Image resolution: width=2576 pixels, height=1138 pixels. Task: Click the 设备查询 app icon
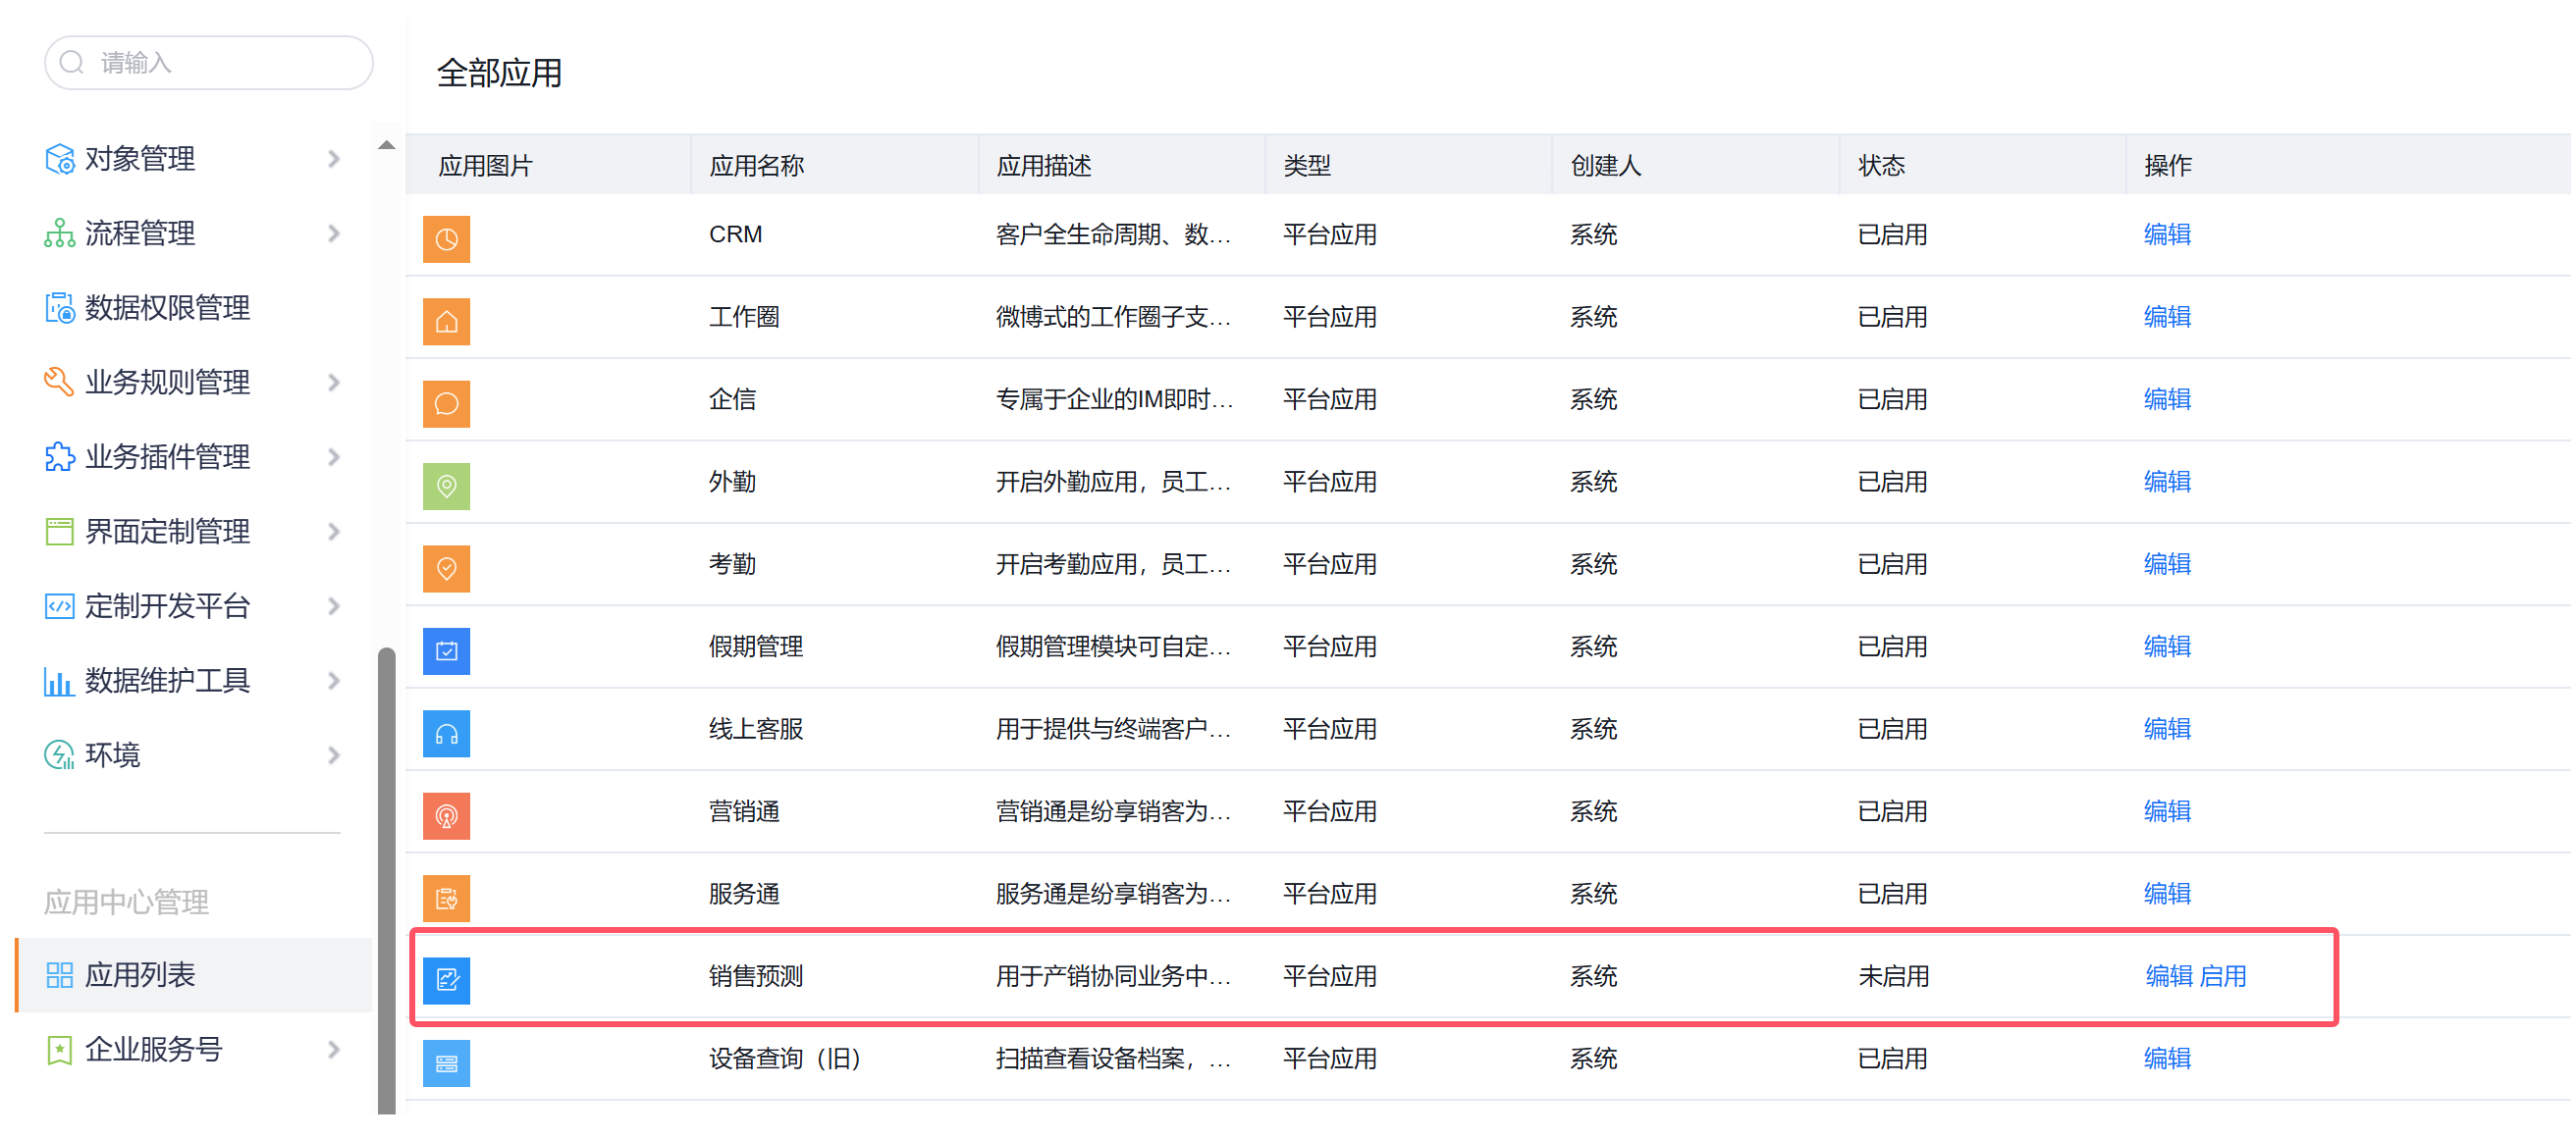coord(446,1063)
